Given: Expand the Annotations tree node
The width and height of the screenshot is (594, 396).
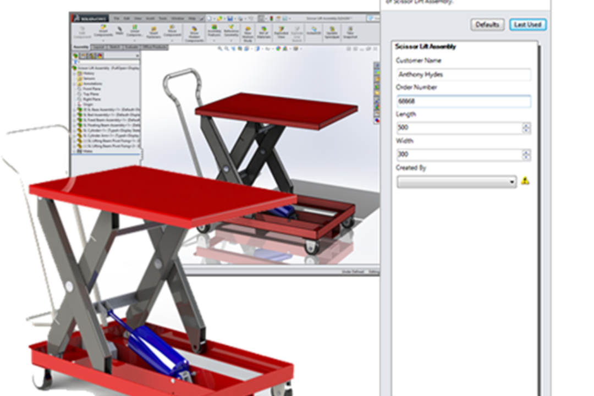Looking at the screenshot, I should click(75, 84).
